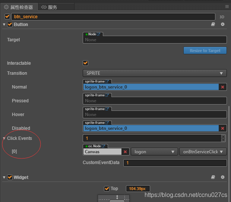Select Disabled logon_btn_service_0 sprite field
The image size is (231, 202).
pos(151,128)
